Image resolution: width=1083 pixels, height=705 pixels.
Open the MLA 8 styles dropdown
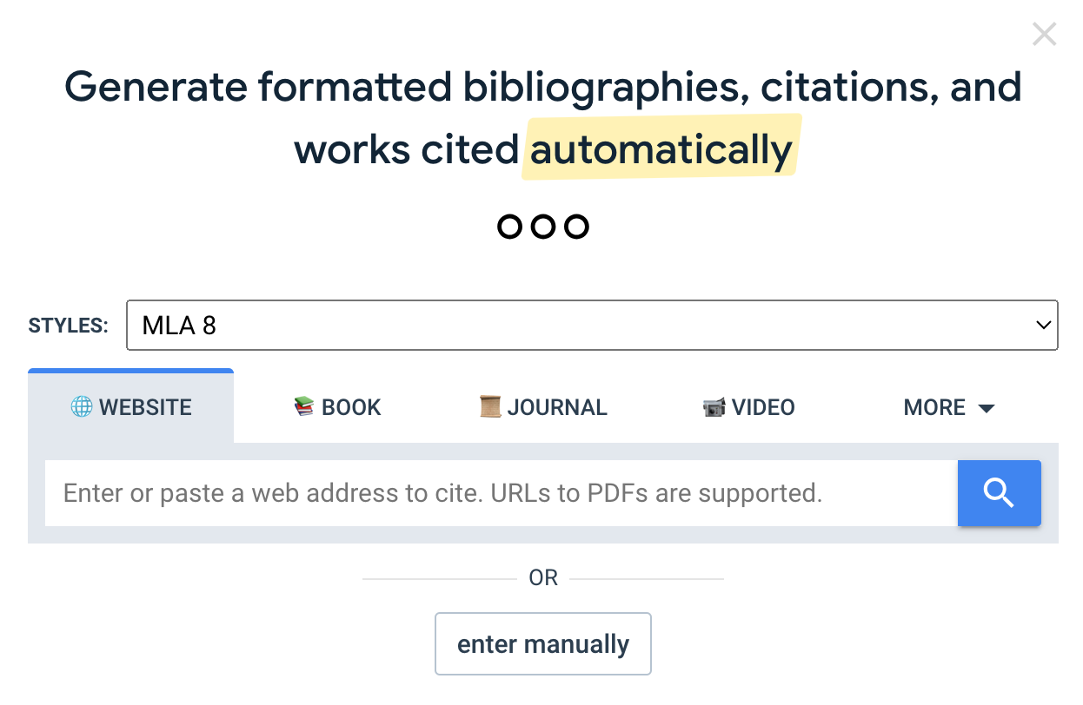pos(591,326)
